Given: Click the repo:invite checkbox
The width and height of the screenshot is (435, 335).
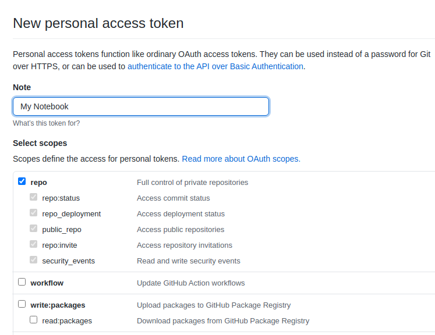Looking at the screenshot, I should (34, 244).
